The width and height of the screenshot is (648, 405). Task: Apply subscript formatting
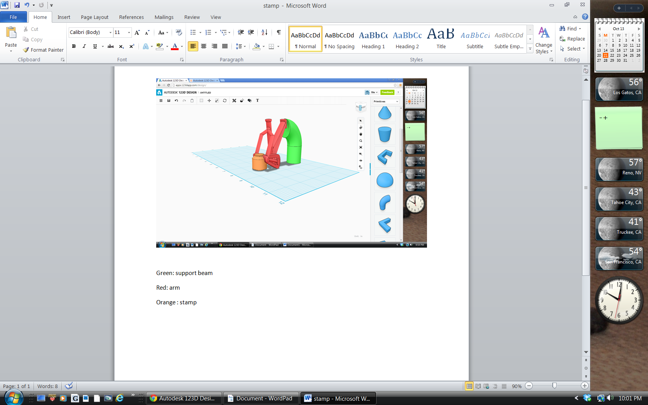(121, 46)
